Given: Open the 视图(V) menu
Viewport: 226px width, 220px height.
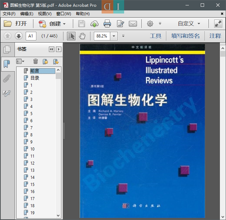Looking at the screenshot, I should pyautogui.click(x=45, y=14).
